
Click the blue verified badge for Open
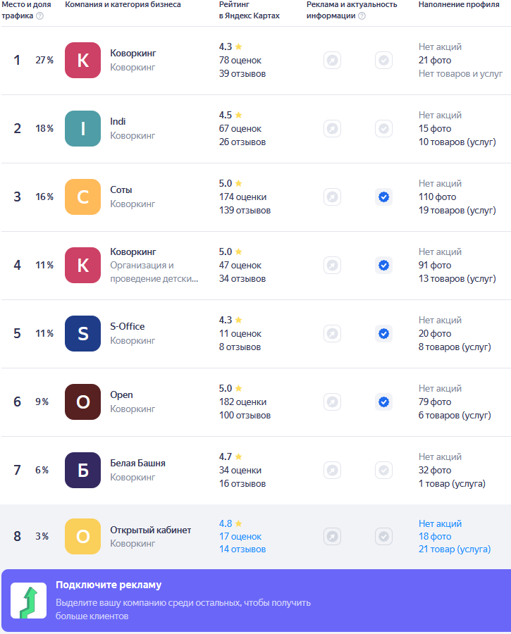[x=383, y=402]
